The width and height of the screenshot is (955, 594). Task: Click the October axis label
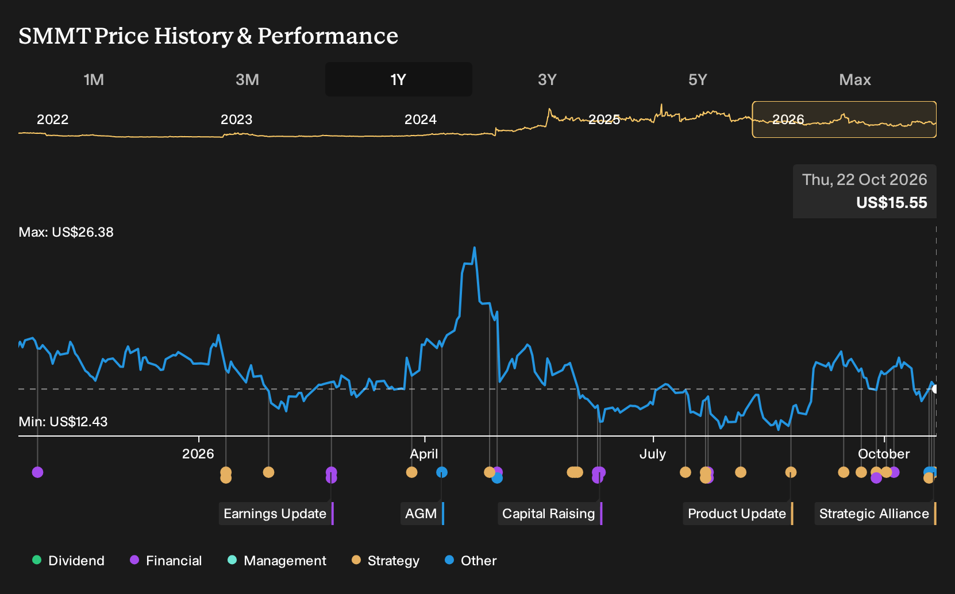pos(884,454)
